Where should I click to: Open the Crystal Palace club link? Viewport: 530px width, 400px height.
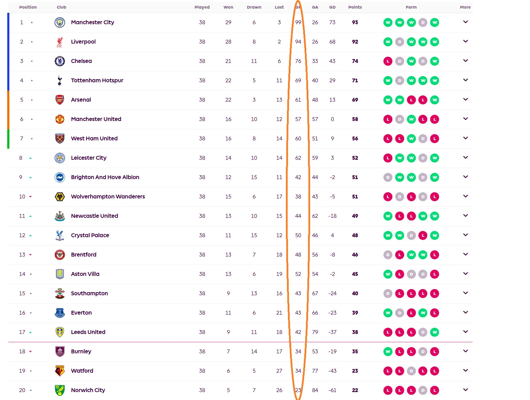(90, 235)
